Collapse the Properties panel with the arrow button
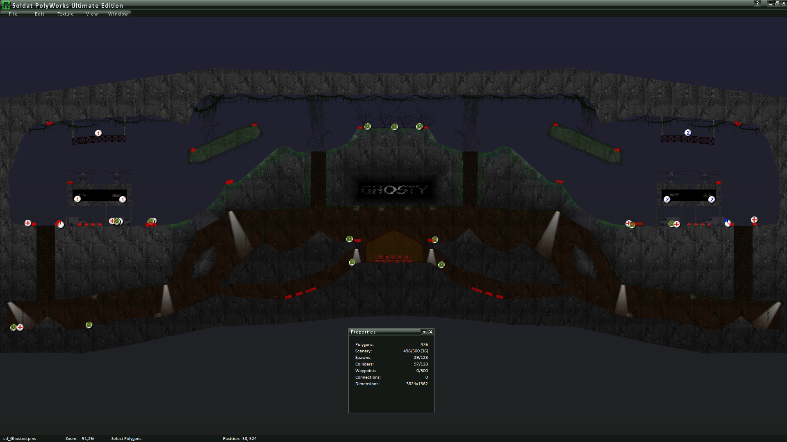 point(424,332)
